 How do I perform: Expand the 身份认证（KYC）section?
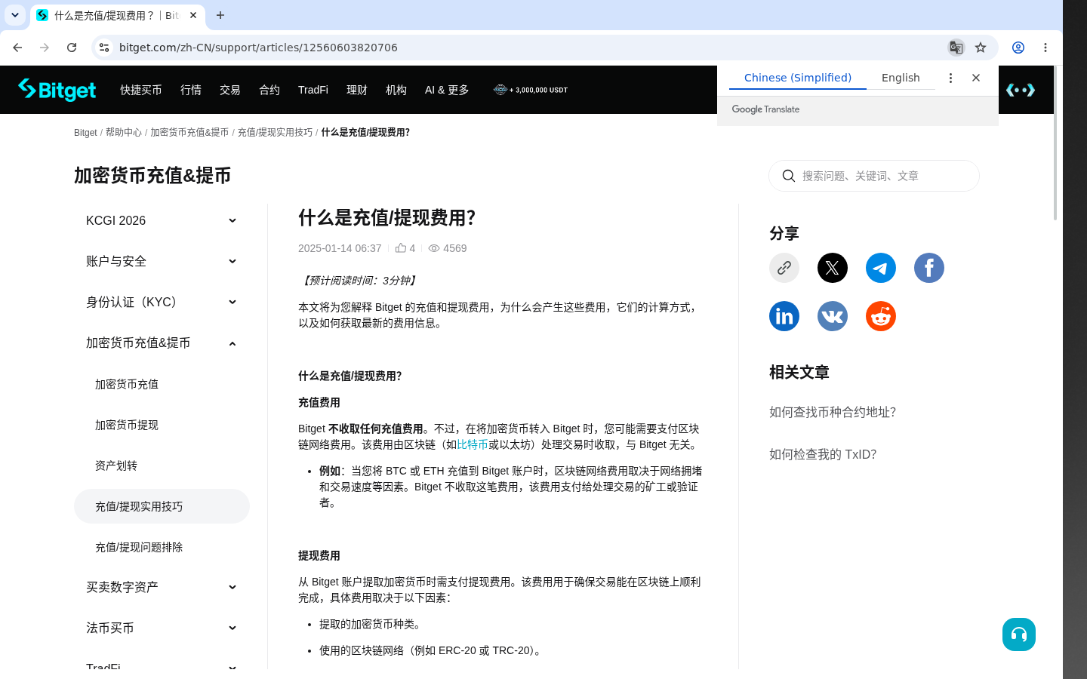[162, 302]
